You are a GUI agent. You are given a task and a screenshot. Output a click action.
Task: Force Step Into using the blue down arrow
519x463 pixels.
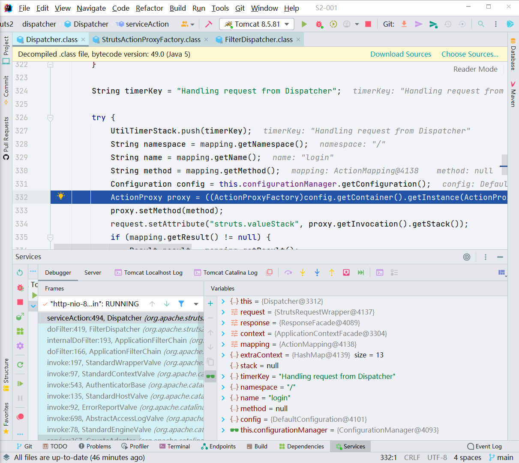[x=317, y=272]
